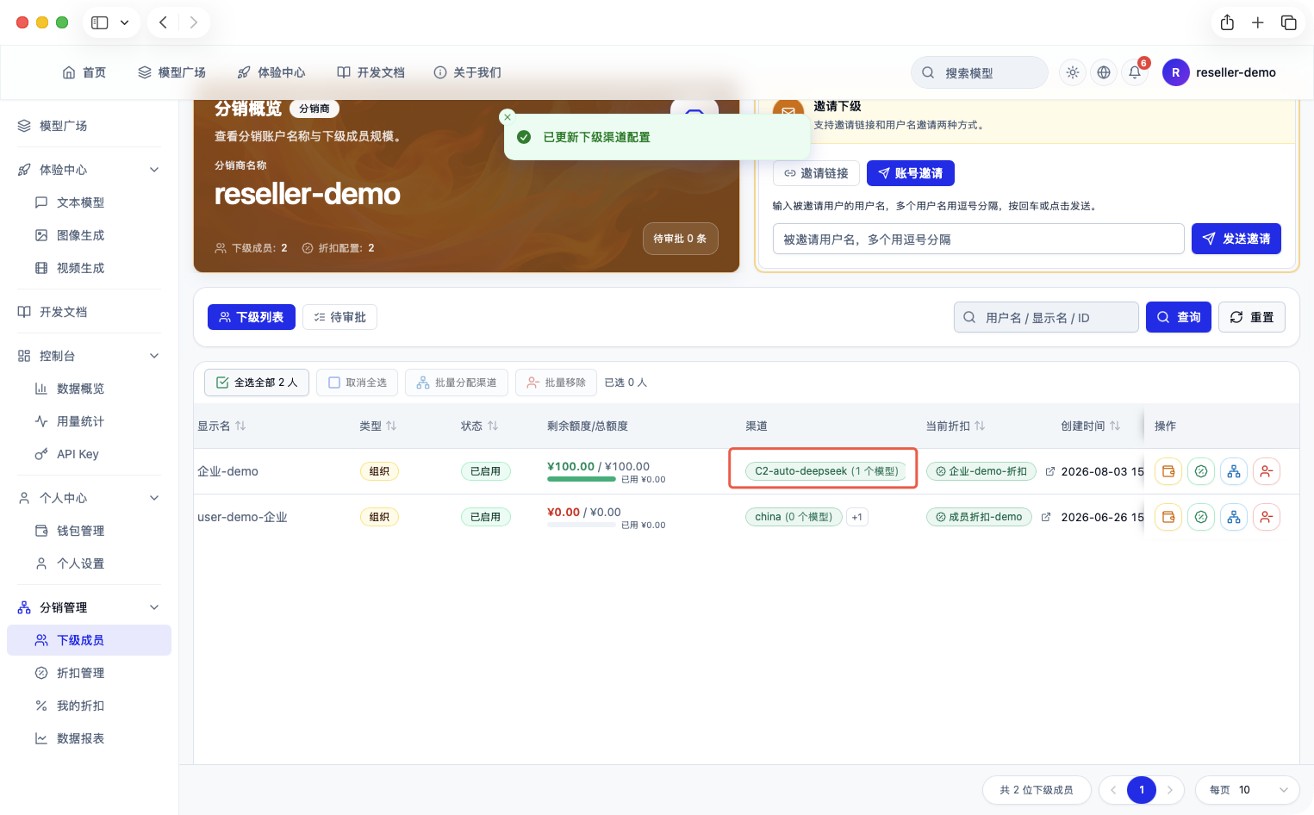Open 数据报表 in sidebar
Viewport: 1314px width, 815px height.
click(x=89, y=738)
